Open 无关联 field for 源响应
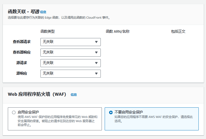The height and width of the screenshot is (139, 206). (71, 74)
